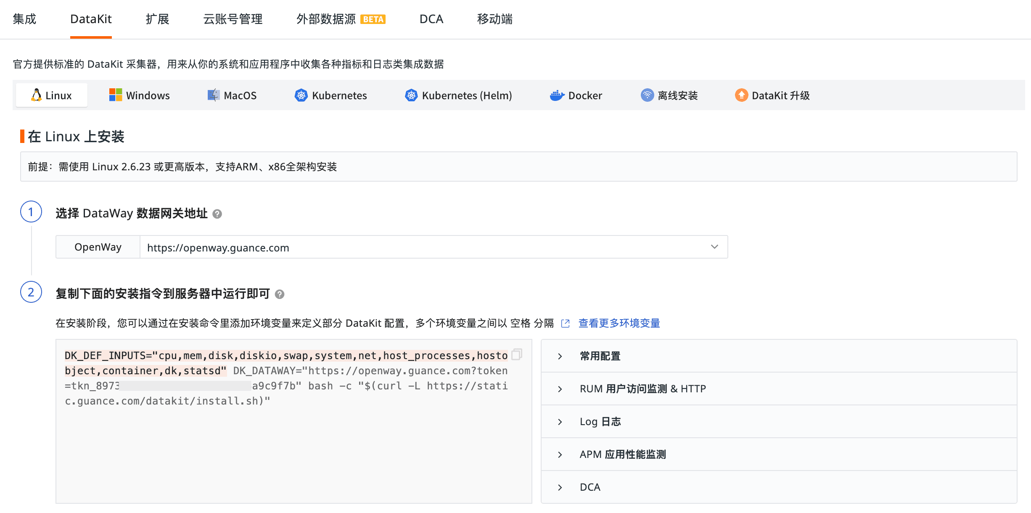
Task: Click the copy icon in the install command box
Action: coord(517,354)
